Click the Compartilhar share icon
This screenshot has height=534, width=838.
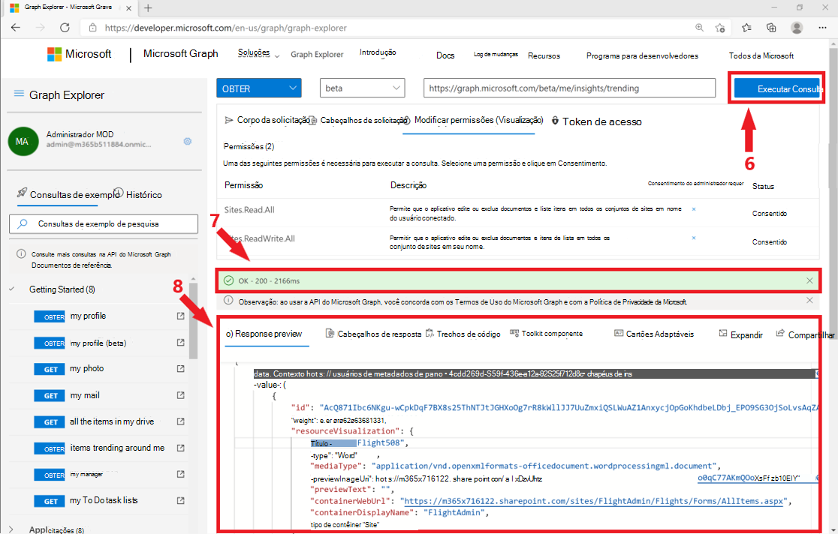[780, 333]
